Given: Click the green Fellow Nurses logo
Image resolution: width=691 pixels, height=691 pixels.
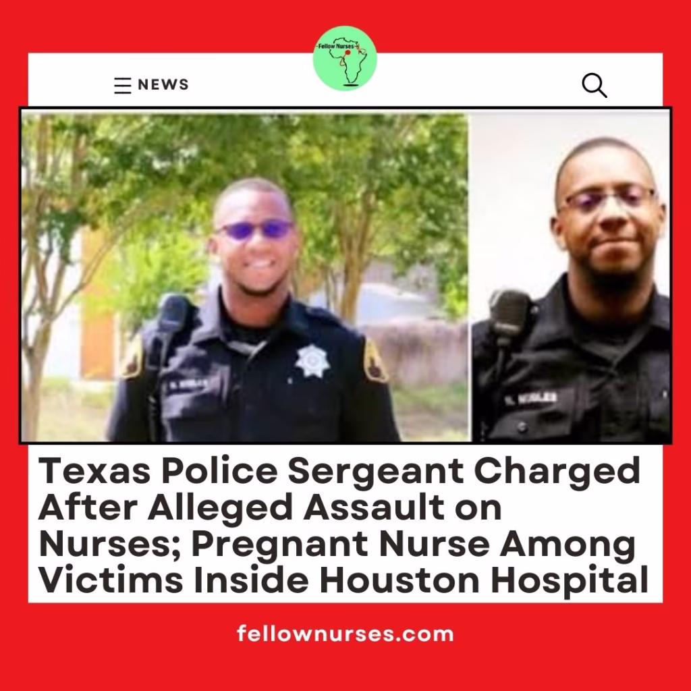Looking at the screenshot, I should [x=345, y=58].
